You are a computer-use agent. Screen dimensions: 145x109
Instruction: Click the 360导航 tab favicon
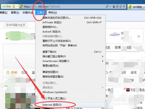130,7
